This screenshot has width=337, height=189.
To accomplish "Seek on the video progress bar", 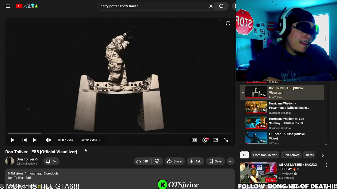I will point(120,133).
